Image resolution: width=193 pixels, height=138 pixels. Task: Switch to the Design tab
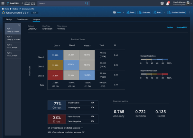(x=9, y=19)
